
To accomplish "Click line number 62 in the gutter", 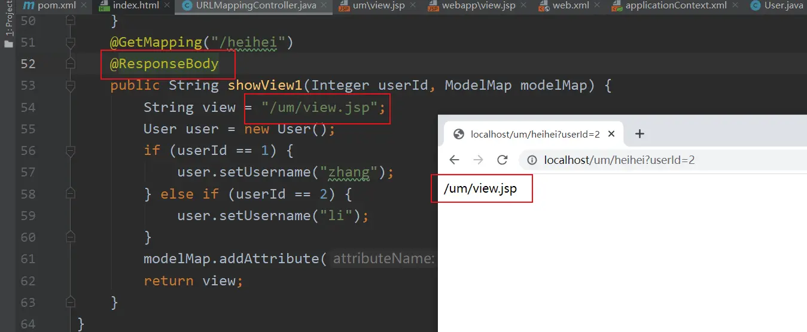I will click(x=28, y=281).
